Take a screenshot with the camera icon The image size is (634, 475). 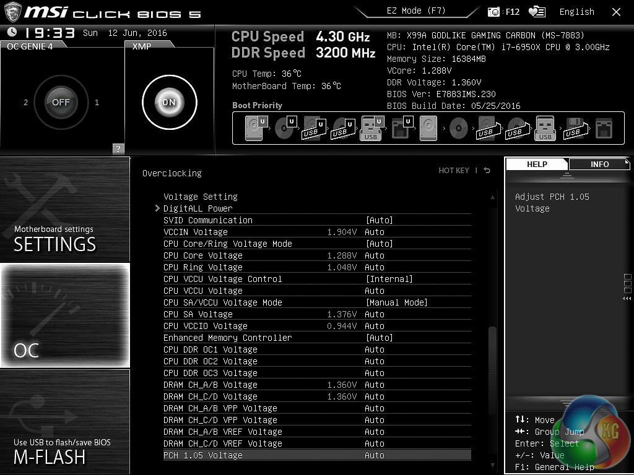pos(494,12)
